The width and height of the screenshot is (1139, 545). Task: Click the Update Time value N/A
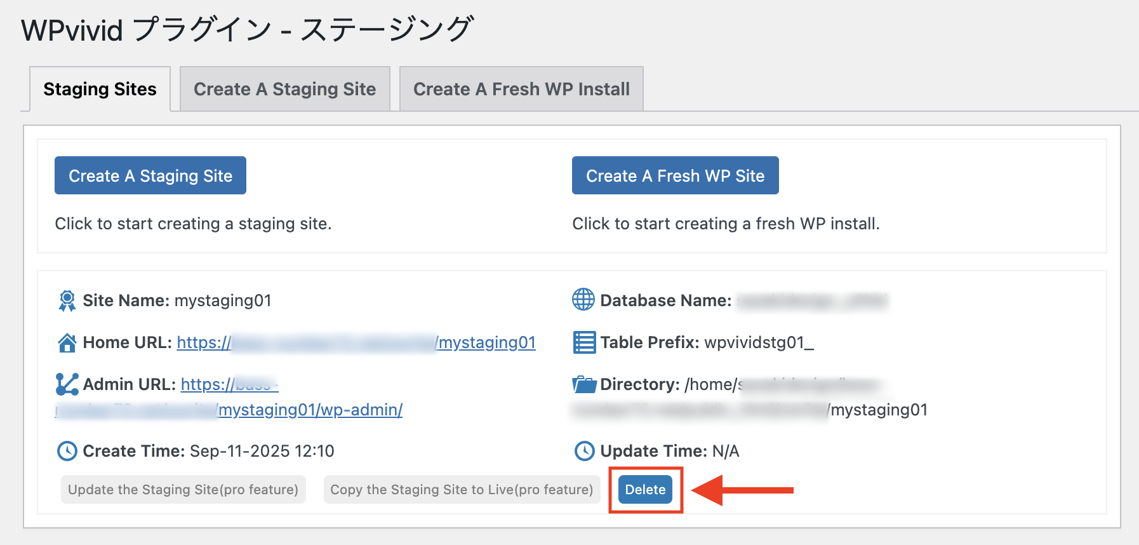point(726,451)
